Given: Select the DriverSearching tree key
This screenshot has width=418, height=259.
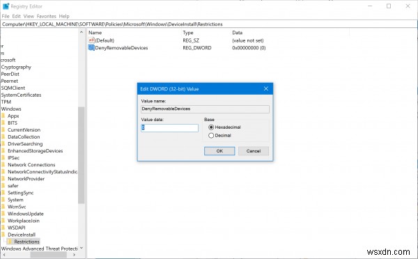Looking at the screenshot, I should (x=25, y=144).
